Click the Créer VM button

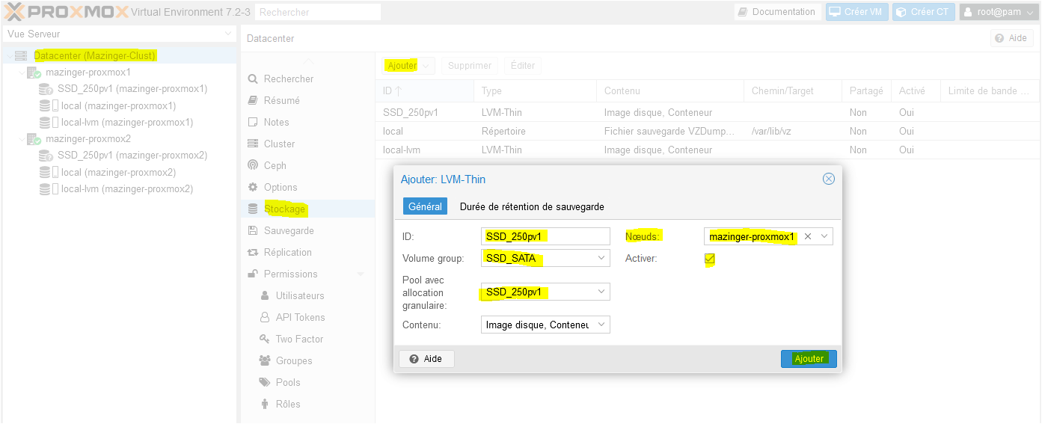(855, 12)
